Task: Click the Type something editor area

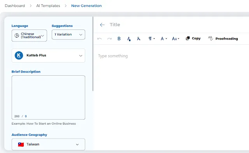Action: [x=113, y=56]
